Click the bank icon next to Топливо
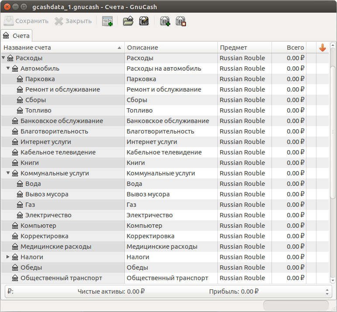 20,110
